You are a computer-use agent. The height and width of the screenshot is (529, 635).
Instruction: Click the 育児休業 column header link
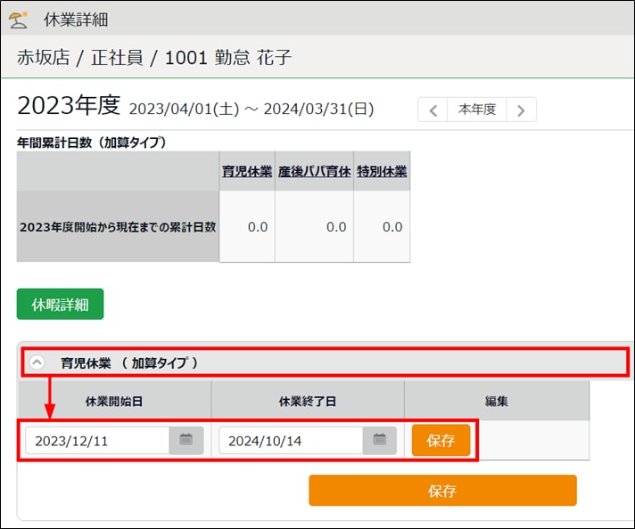point(245,171)
